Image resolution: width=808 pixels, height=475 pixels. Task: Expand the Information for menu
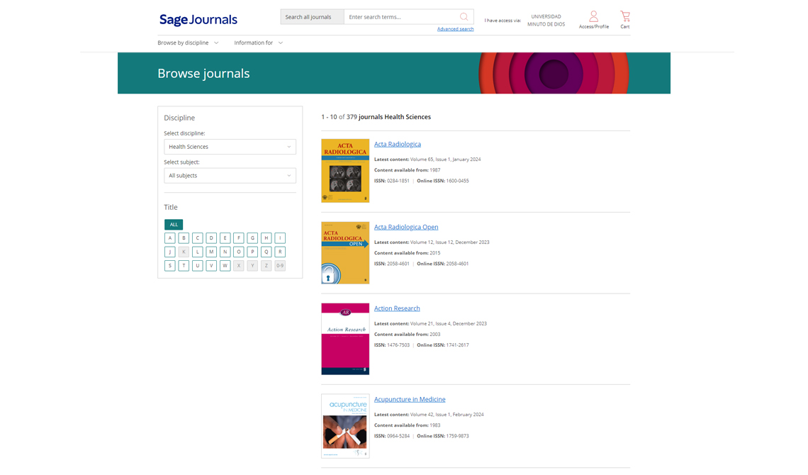click(258, 43)
